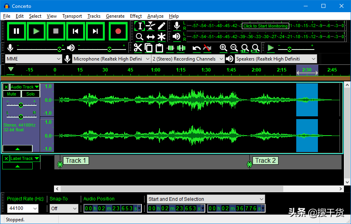Click the Audio Track gain slider

pos(21,105)
